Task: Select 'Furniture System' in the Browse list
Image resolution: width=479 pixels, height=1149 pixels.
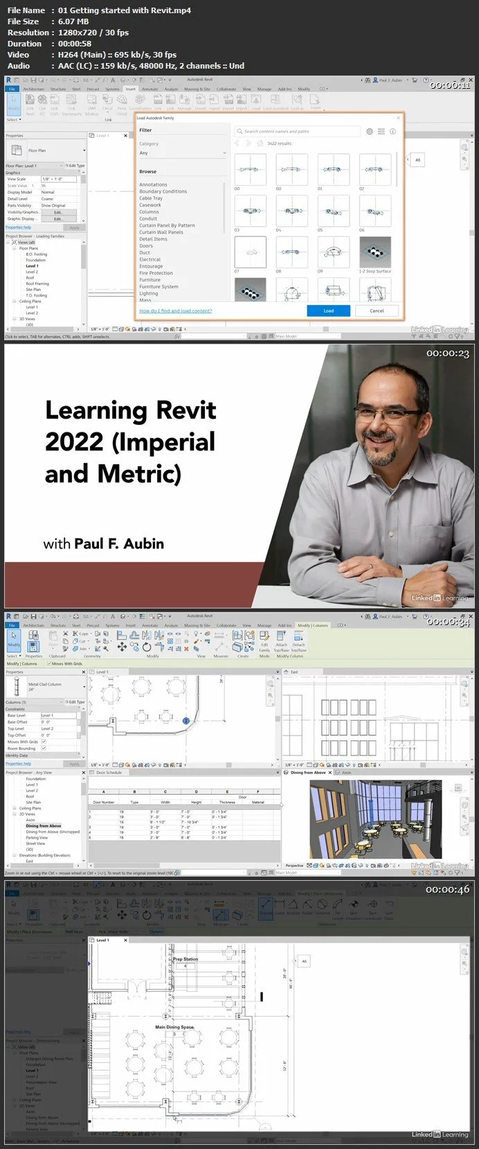Action: click(159, 286)
